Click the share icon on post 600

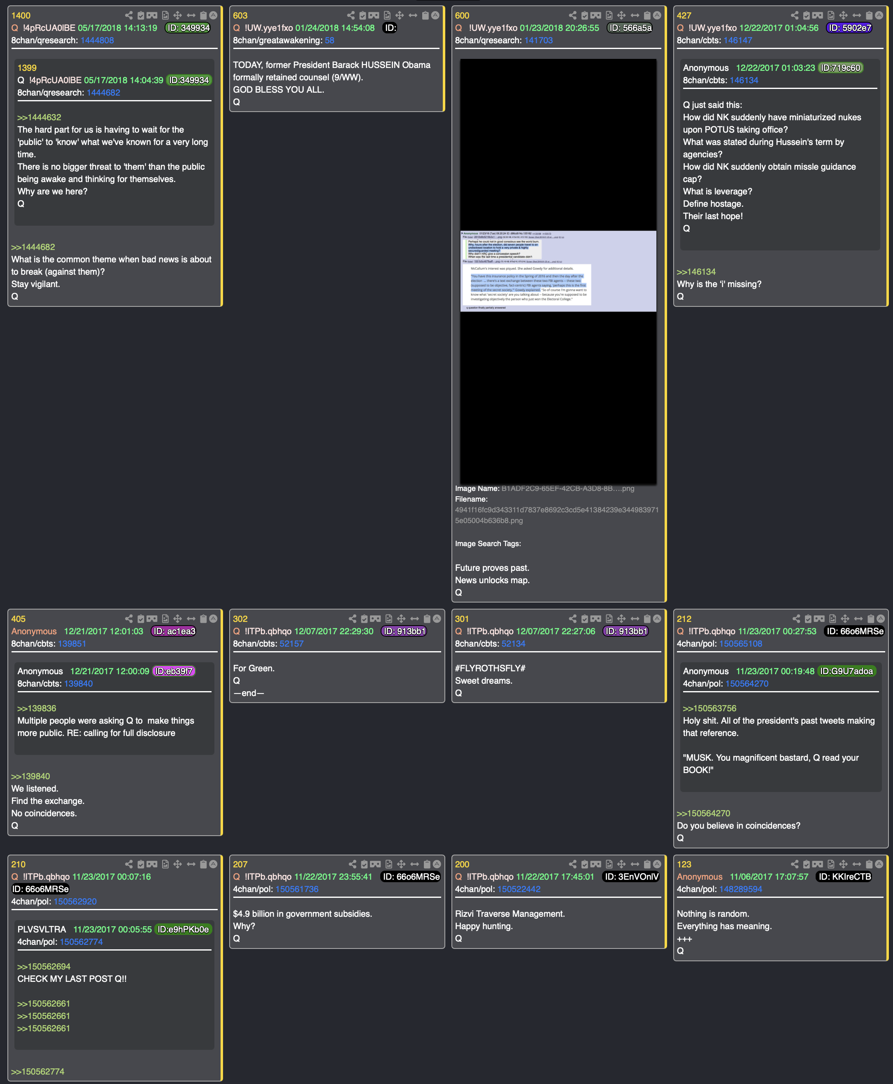point(572,15)
